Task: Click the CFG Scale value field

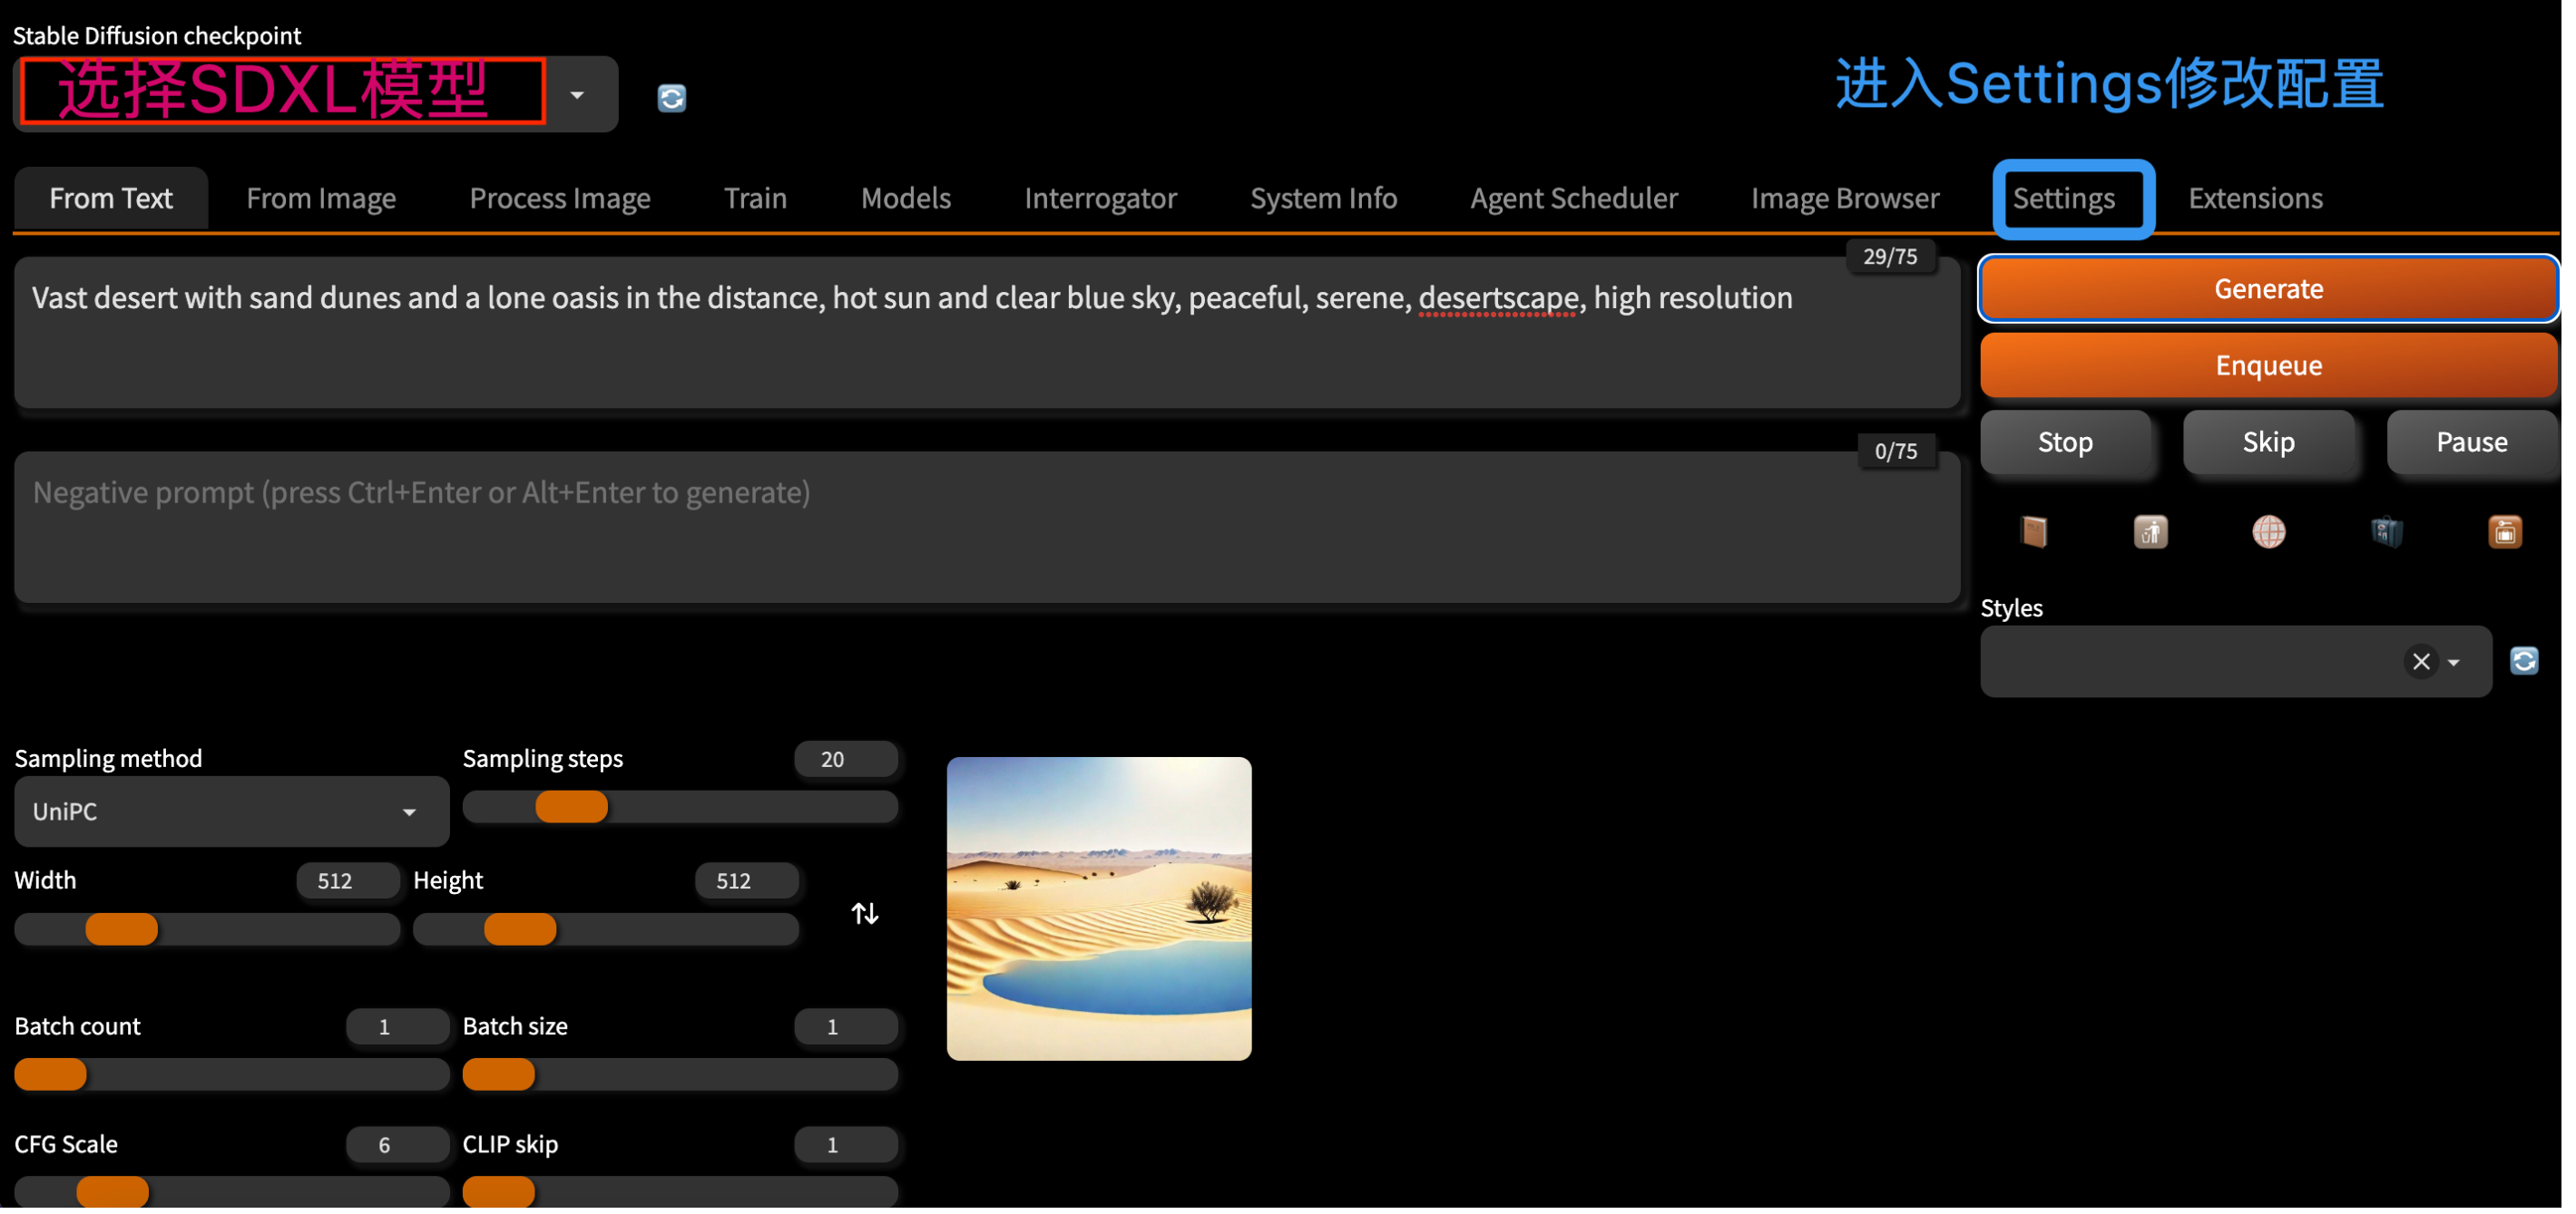Action: 397,1144
